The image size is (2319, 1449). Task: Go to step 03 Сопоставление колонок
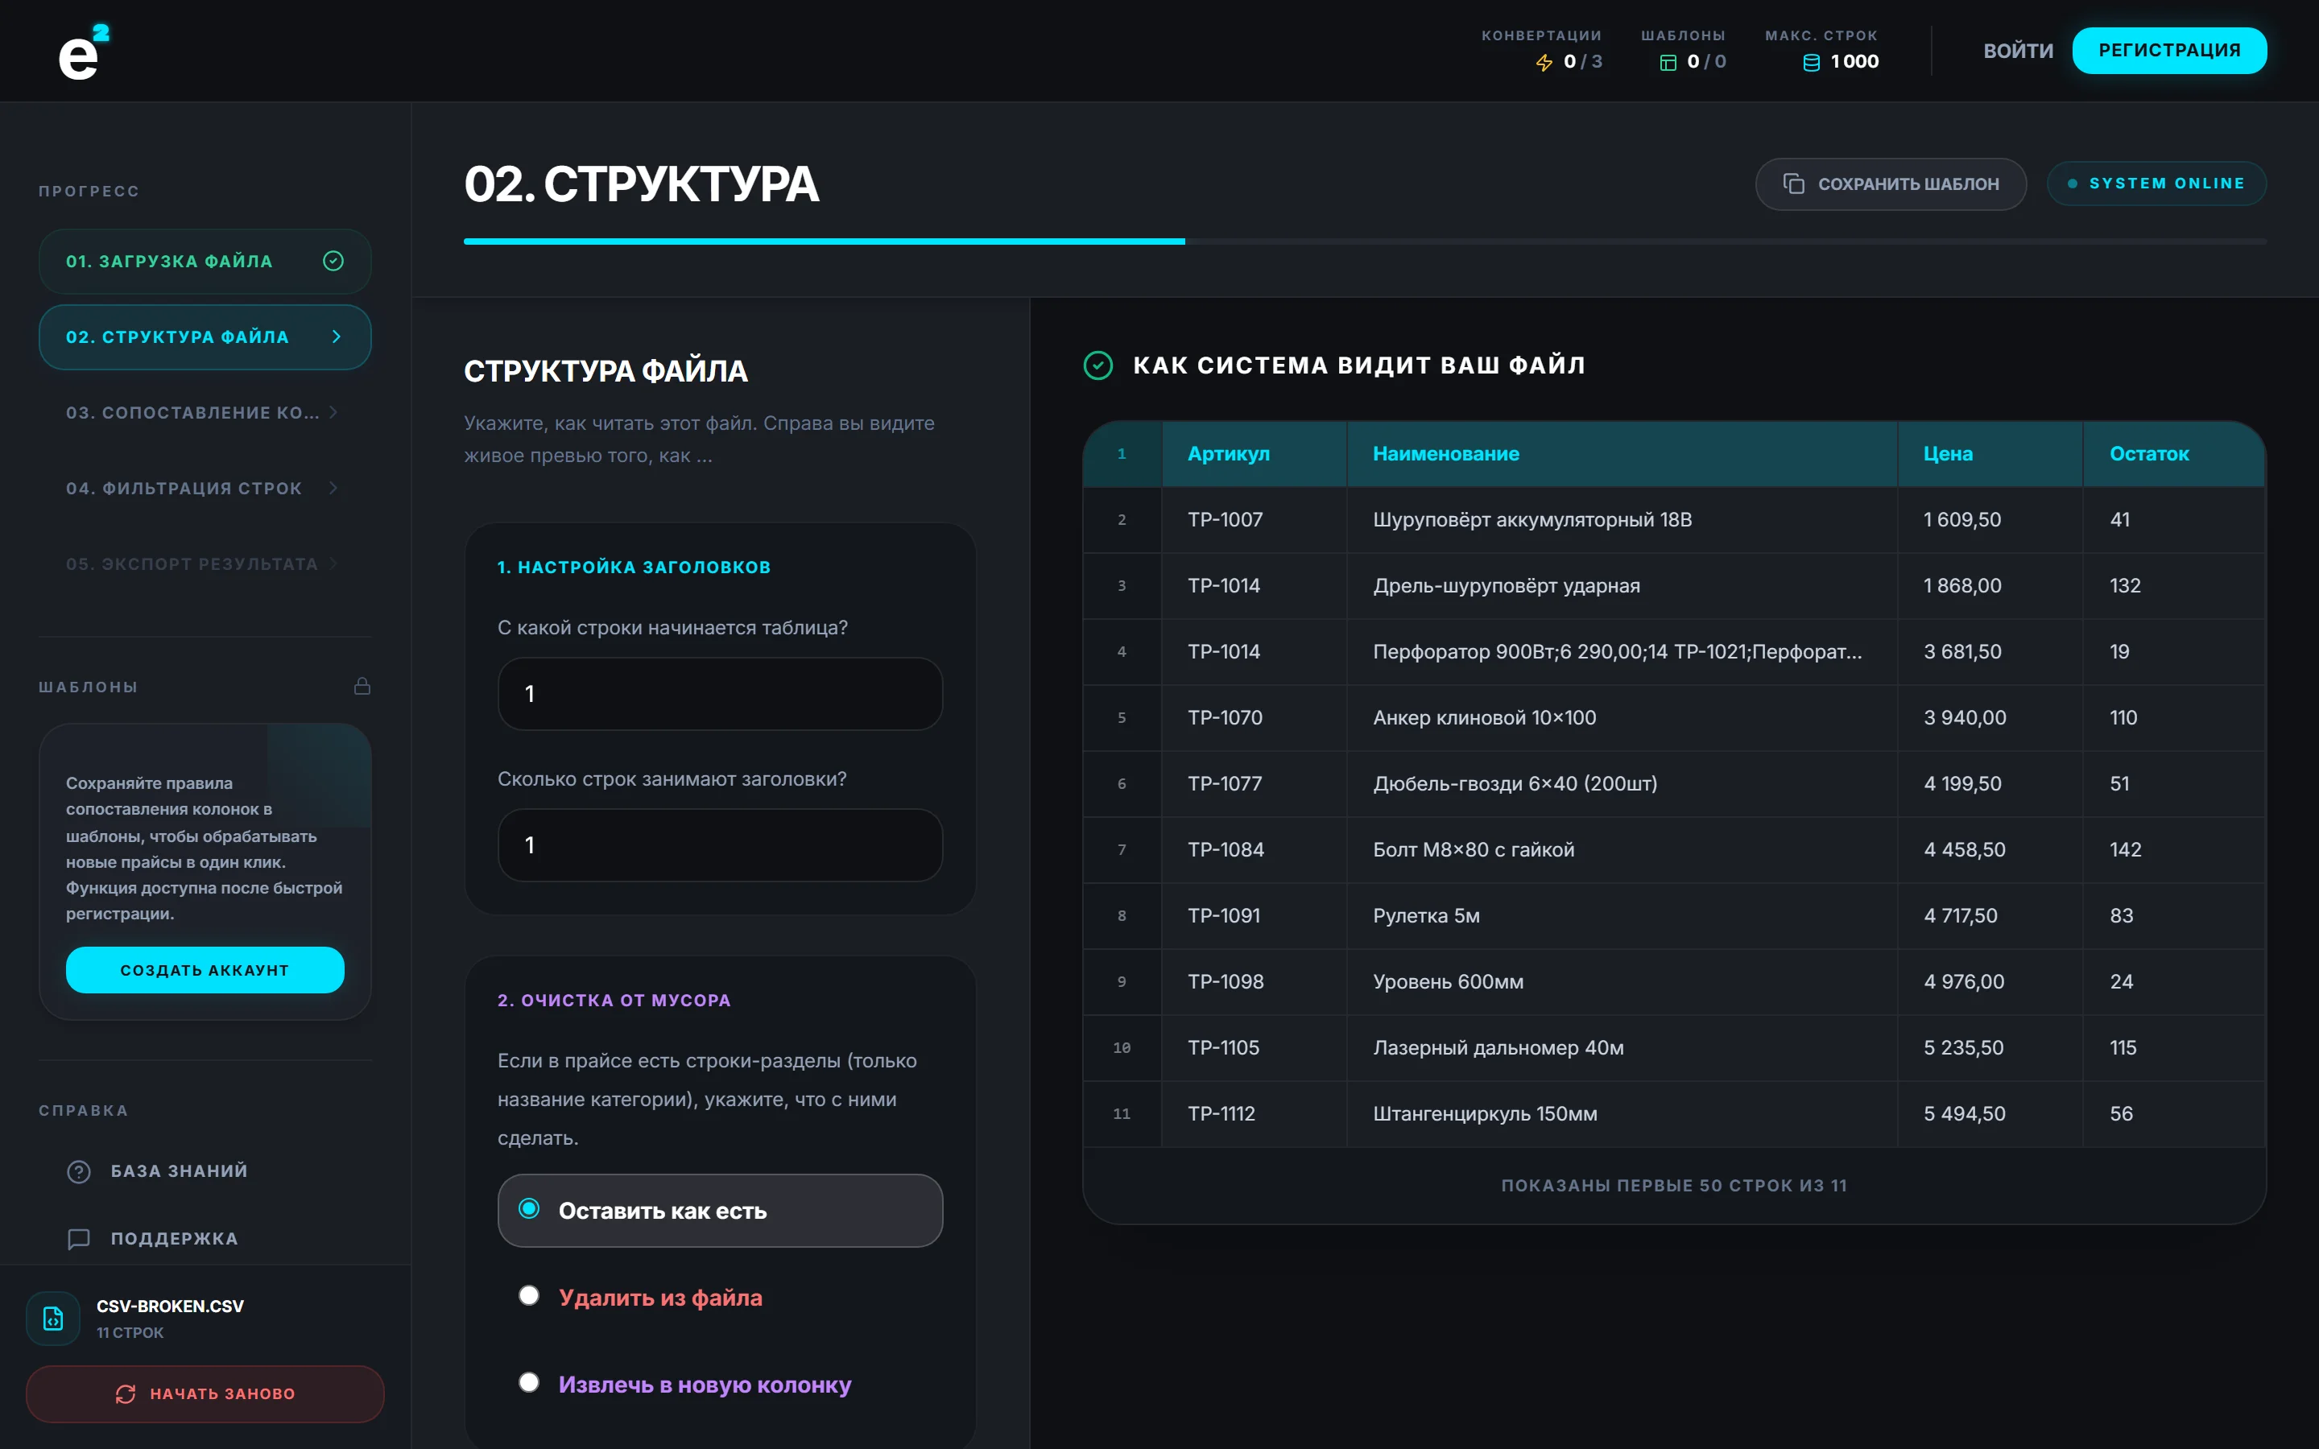pos(205,412)
